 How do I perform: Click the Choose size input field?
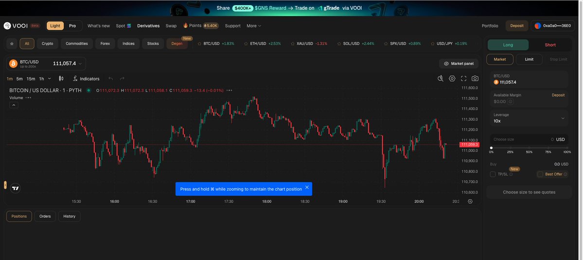click(x=529, y=139)
